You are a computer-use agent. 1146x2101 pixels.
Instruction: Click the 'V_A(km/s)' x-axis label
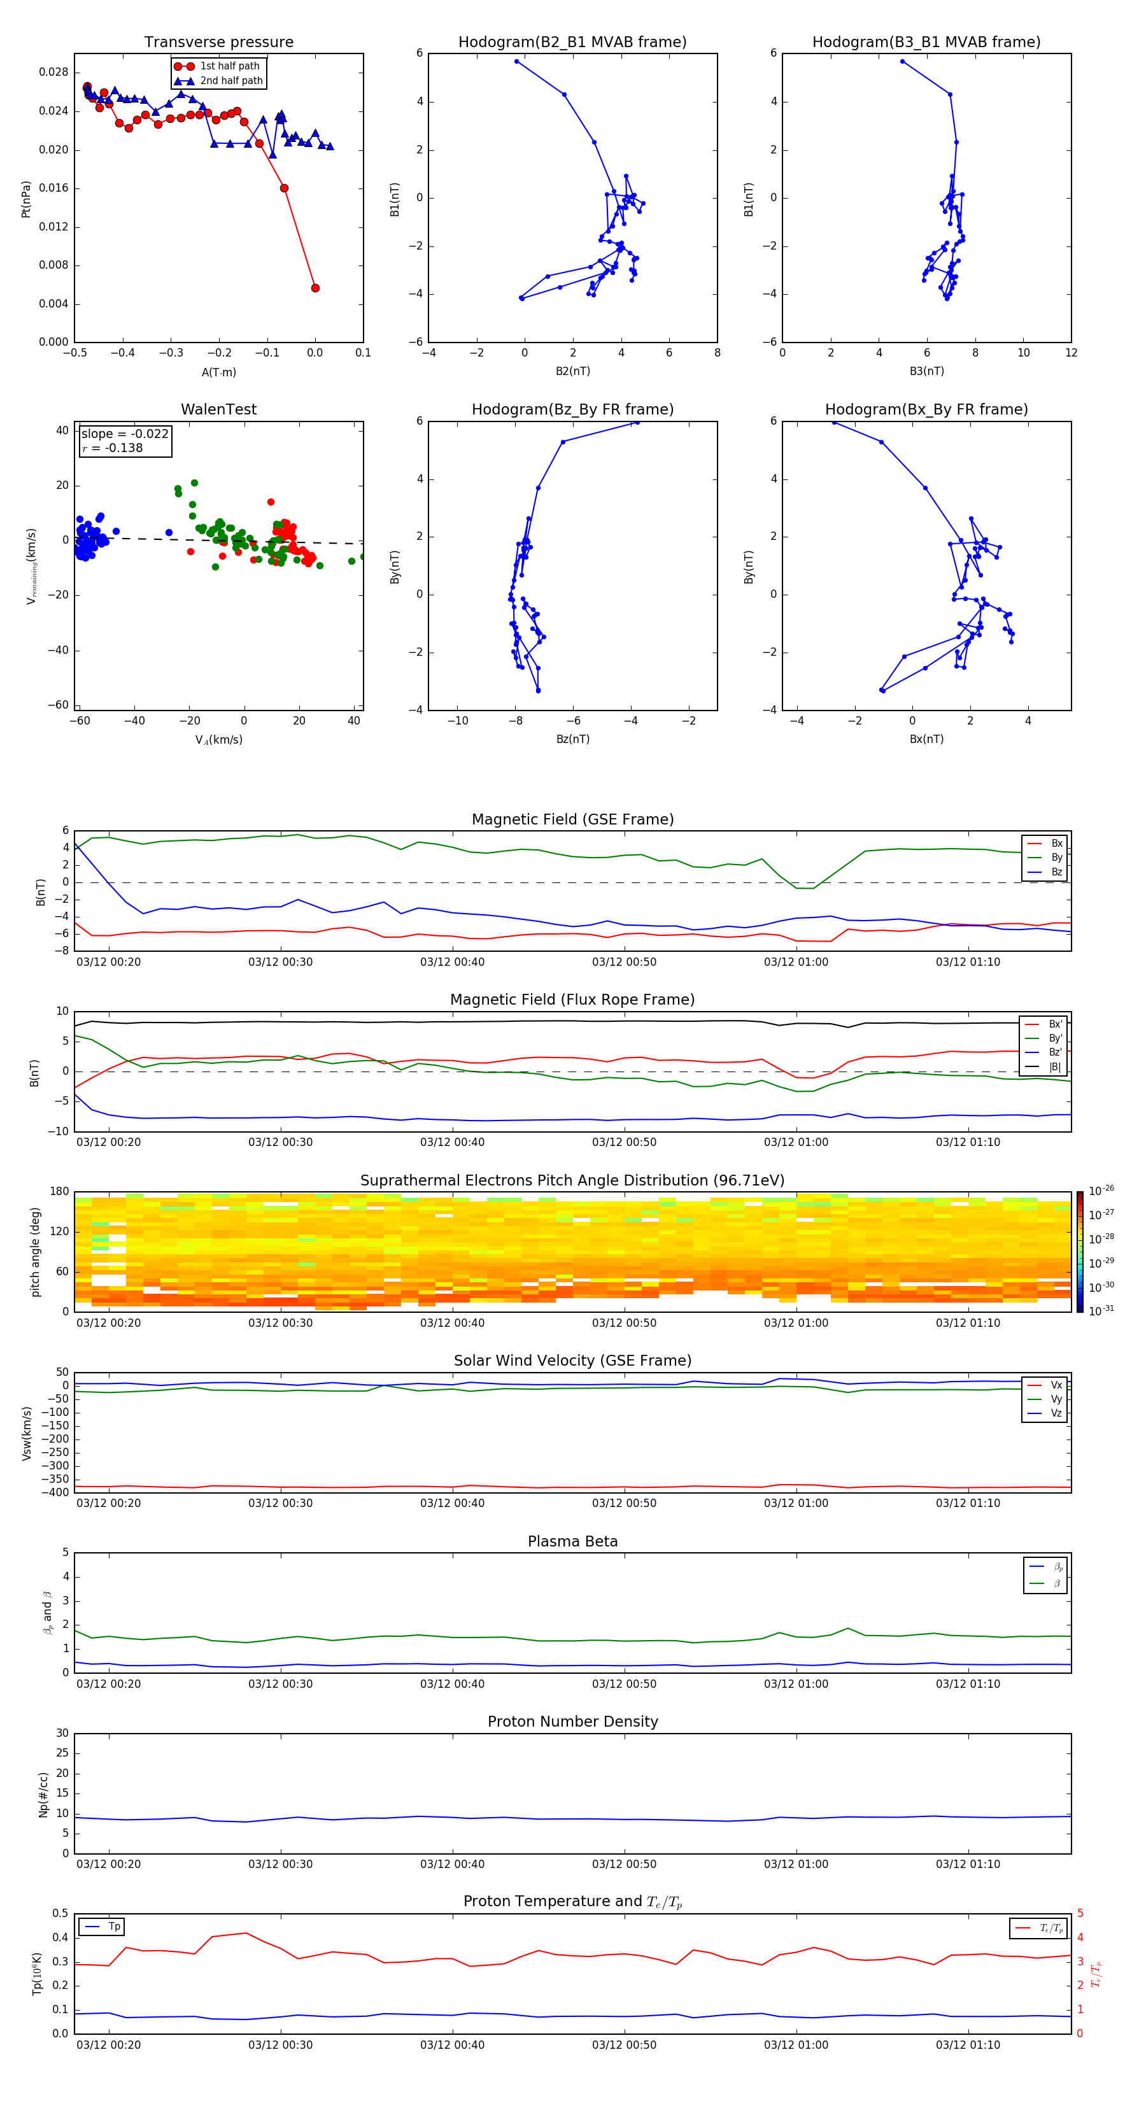click(x=218, y=740)
